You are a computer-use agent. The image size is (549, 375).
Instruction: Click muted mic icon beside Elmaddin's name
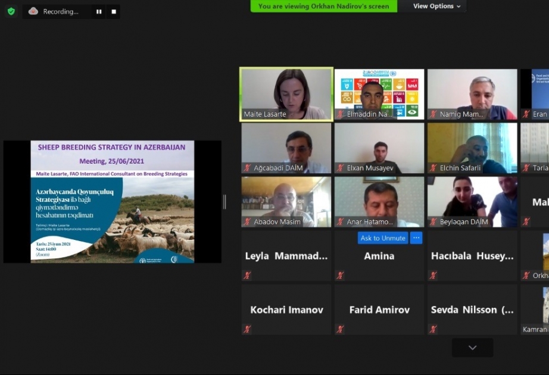[340, 114]
